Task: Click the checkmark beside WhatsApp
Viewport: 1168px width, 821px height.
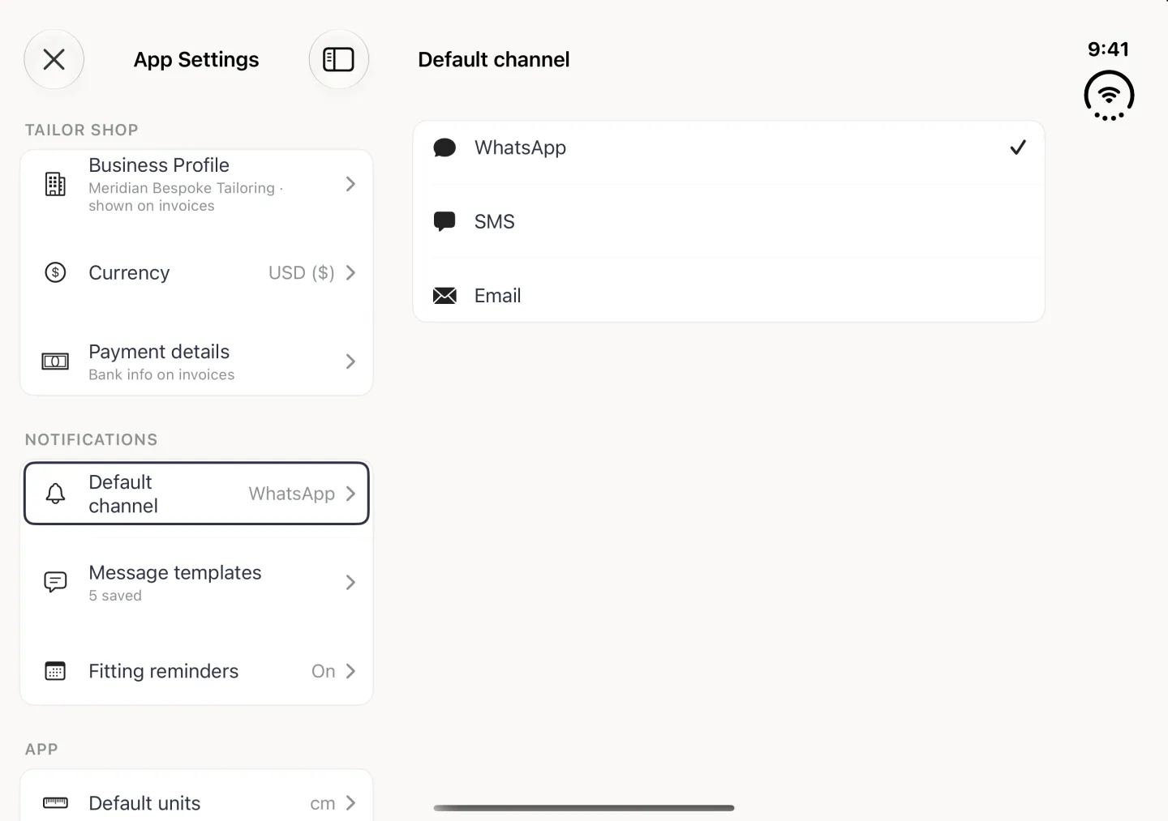Action: [x=1018, y=148]
